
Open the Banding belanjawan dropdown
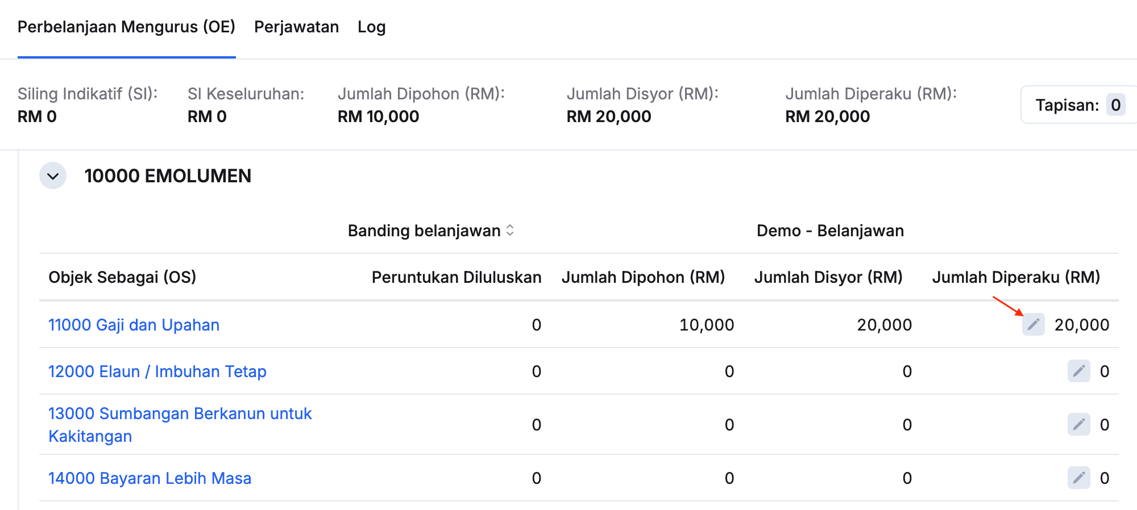(424, 231)
